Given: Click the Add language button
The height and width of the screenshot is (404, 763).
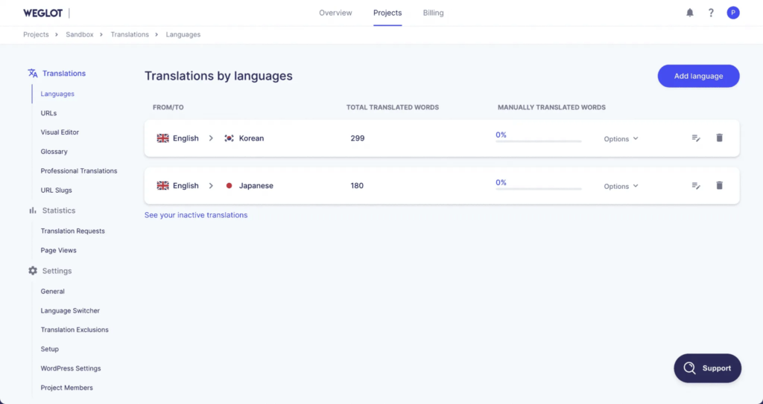Looking at the screenshot, I should (x=698, y=76).
